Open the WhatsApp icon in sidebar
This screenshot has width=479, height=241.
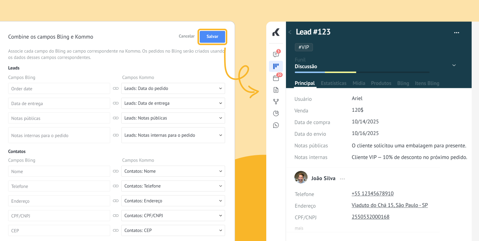point(276,125)
